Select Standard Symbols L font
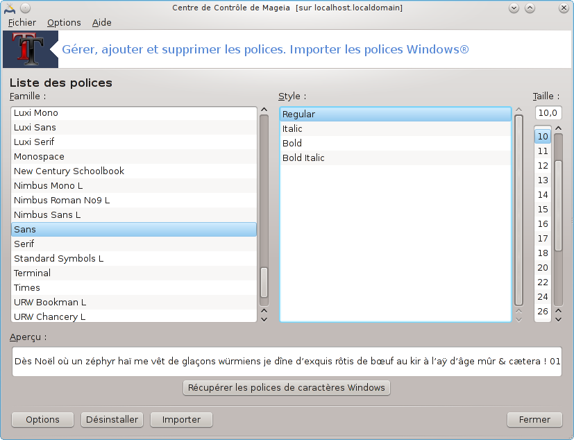 click(134, 259)
